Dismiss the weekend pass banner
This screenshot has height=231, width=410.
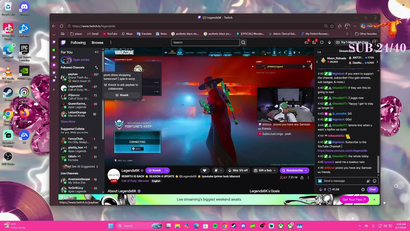374,200
